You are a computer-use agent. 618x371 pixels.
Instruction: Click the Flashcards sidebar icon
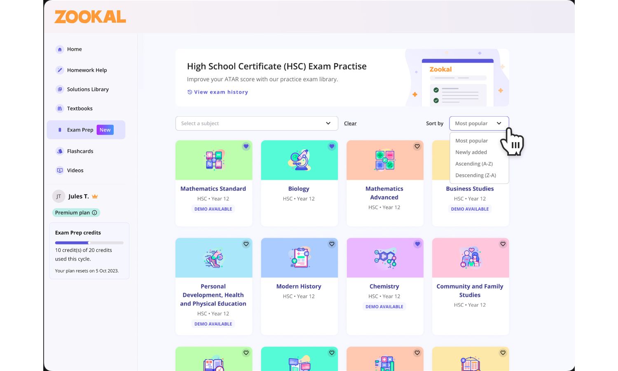coord(60,151)
